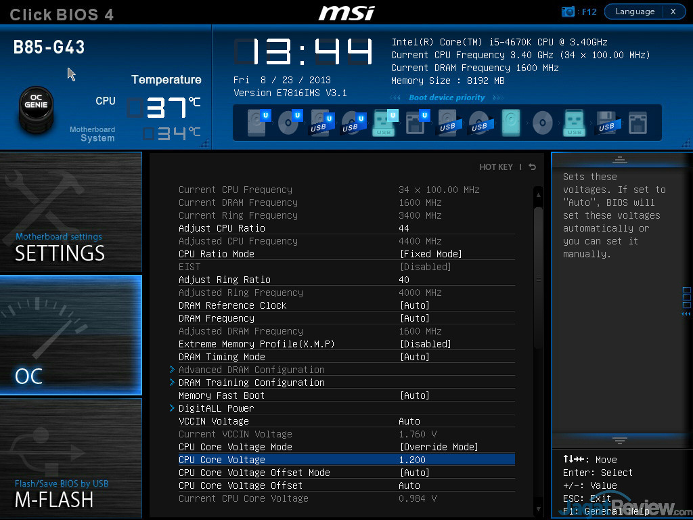Image resolution: width=693 pixels, height=520 pixels.
Task: Click the back arrow beside HOT KEY
Action: click(x=533, y=167)
